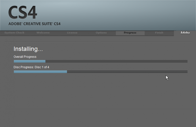The image size is (196, 127).
Task: Click the horizontal divider line above Installing
Action: 51,42
